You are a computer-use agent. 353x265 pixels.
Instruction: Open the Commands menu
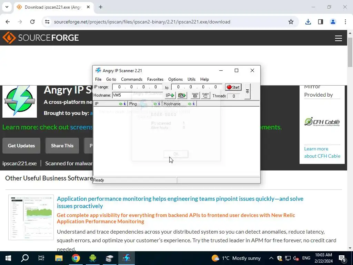click(132, 79)
